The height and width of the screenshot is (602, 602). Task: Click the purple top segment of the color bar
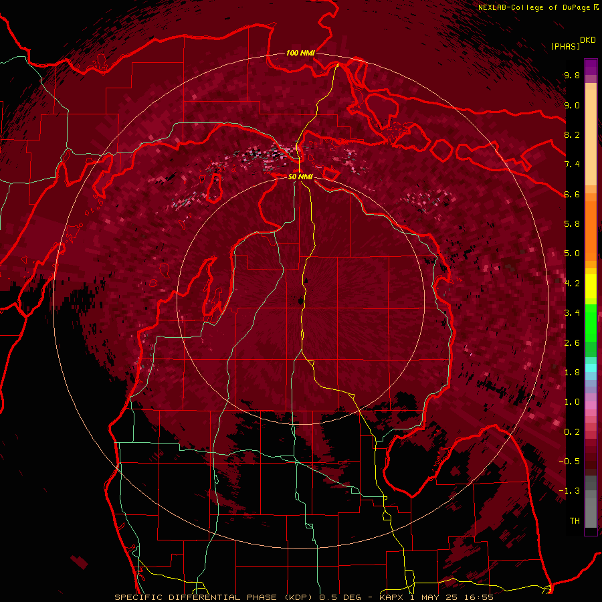(591, 67)
